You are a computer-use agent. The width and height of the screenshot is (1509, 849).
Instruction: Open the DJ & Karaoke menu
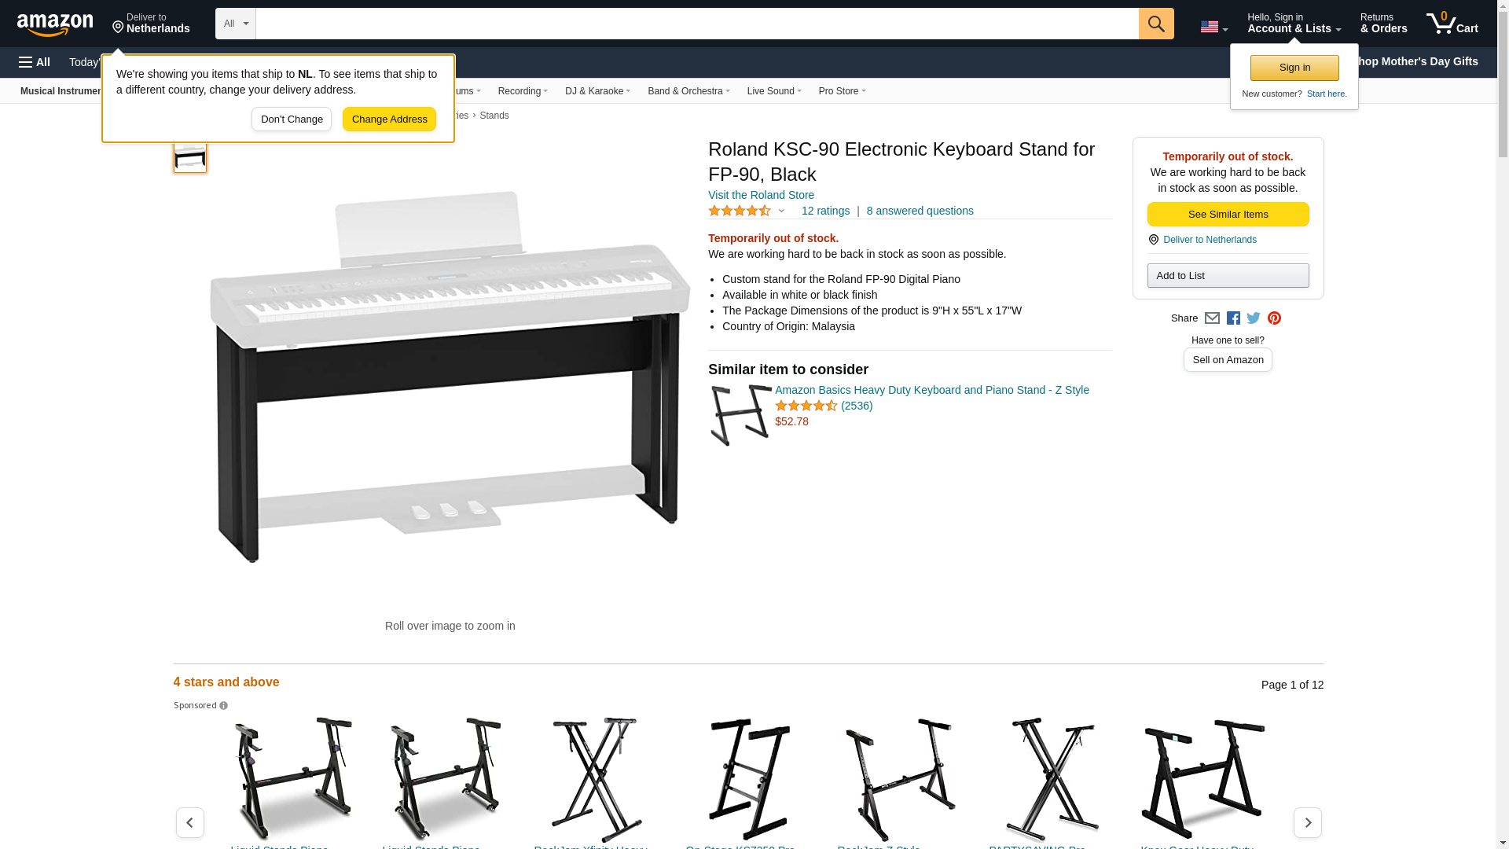597,91
